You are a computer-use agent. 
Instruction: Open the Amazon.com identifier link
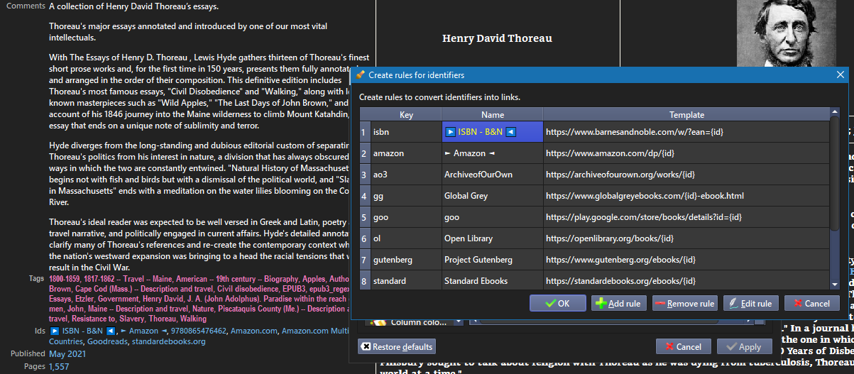pyautogui.click(x=254, y=331)
